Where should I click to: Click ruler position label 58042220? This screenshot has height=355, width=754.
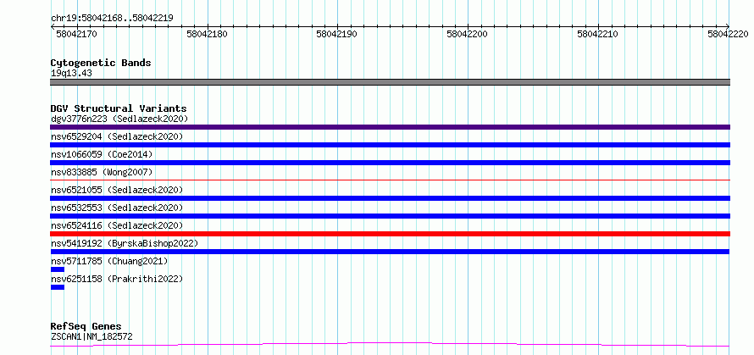point(728,34)
